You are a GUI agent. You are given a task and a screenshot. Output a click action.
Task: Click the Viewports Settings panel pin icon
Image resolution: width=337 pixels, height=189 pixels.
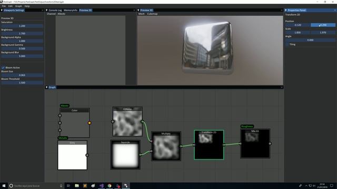pyautogui.click(x=2, y=10)
